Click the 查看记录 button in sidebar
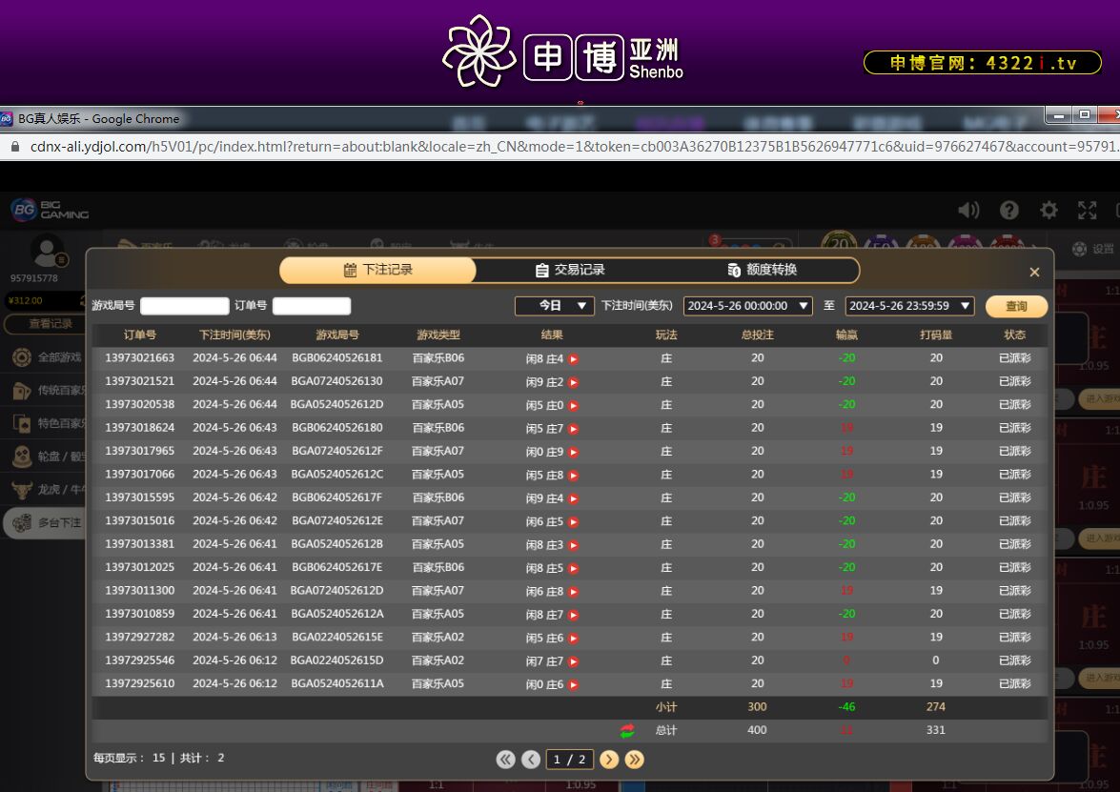 coord(50,324)
